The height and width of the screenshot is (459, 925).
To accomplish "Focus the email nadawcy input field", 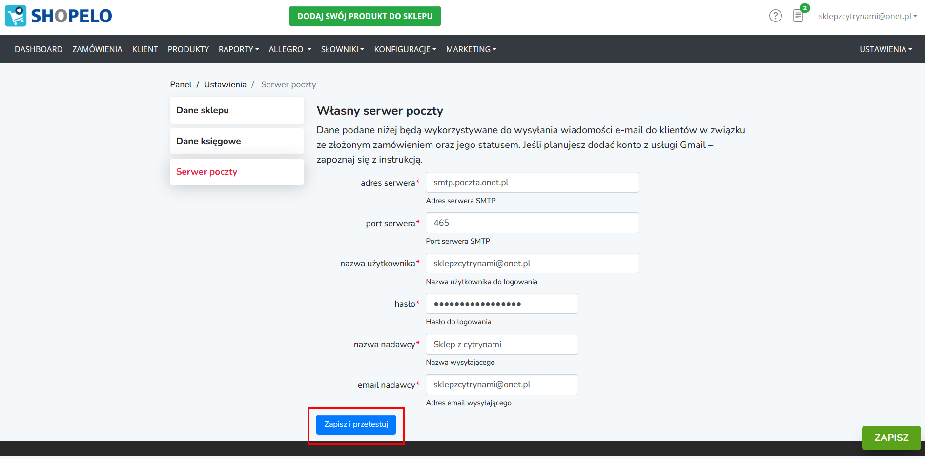I will 502,384.
